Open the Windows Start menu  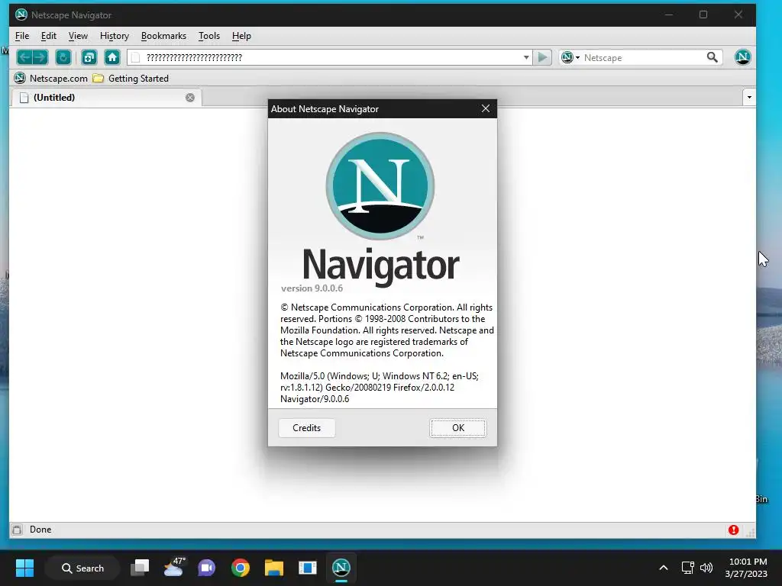[24, 568]
